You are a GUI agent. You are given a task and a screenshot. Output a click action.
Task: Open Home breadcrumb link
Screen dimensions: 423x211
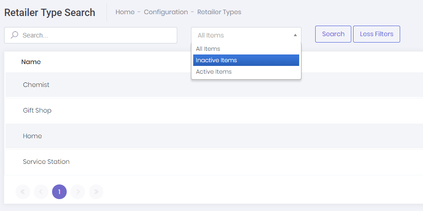tap(125, 12)
